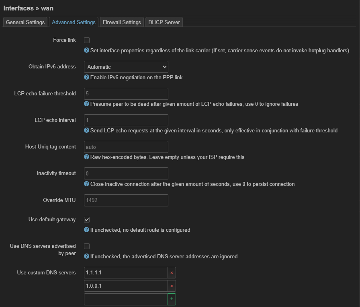Focus the LCP echo interval field
Screen dimensions: 360x307
coord(126,120)
